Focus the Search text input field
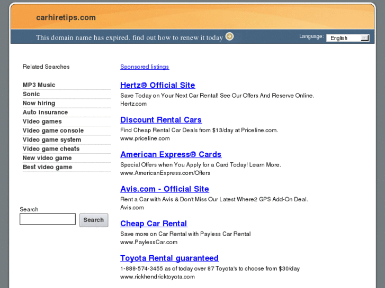The height and width of the screenshot is (288, 385). (x=48, y=219)
